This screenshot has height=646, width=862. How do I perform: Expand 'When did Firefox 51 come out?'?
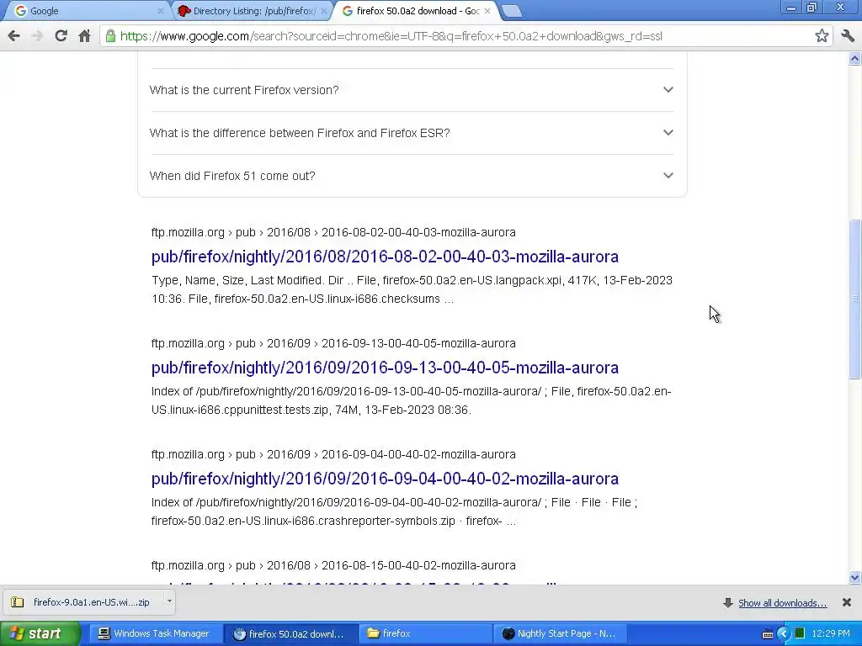pos(411,176)
